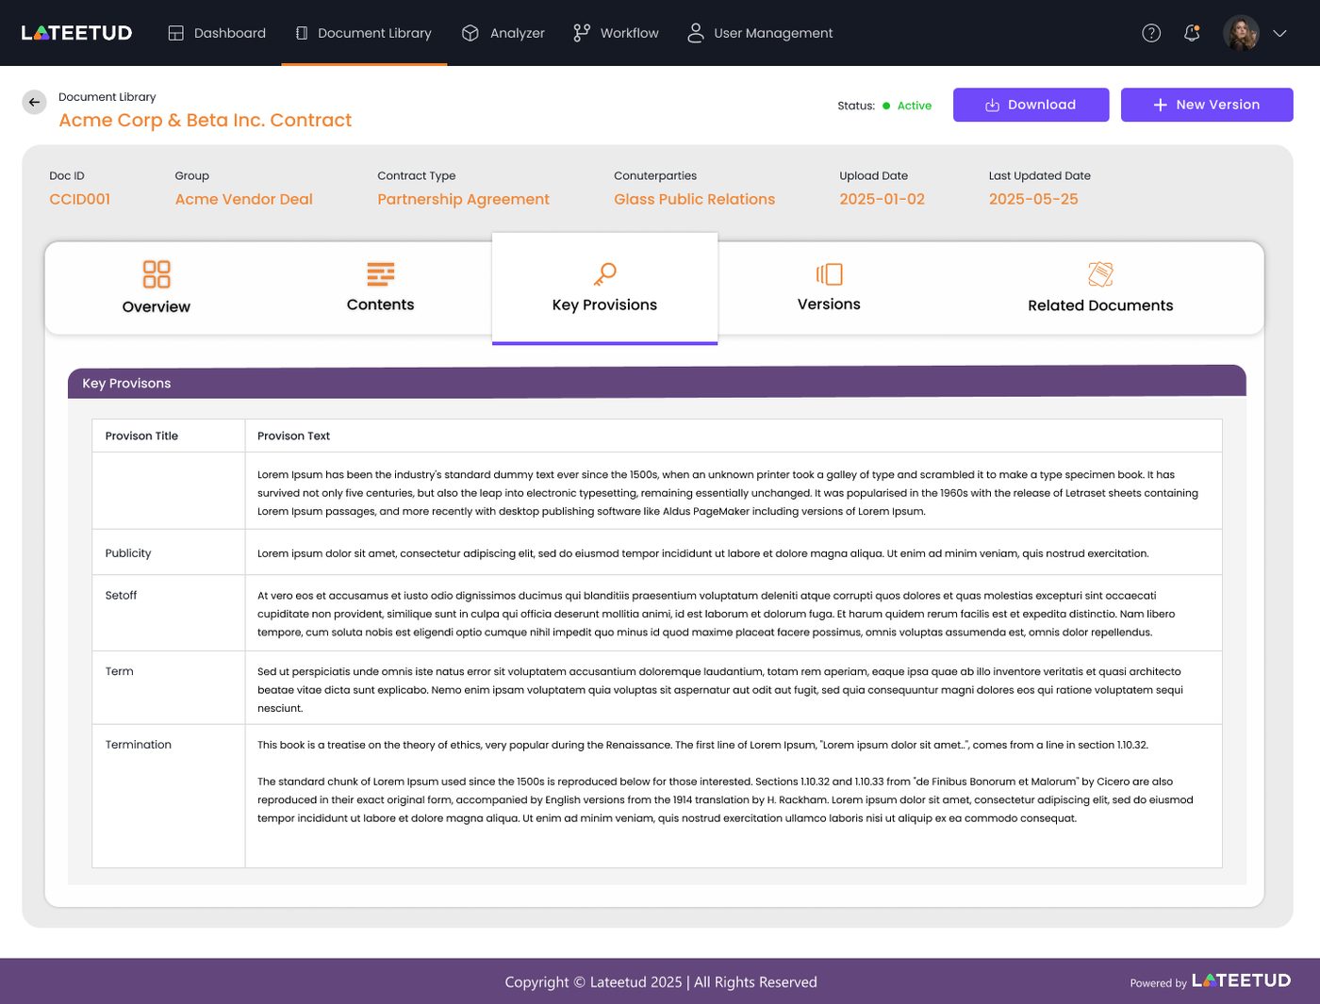Click the Glass Public Relations counterparty
This screenshot has width=1320, height=1004.
(x=694, y=199)
